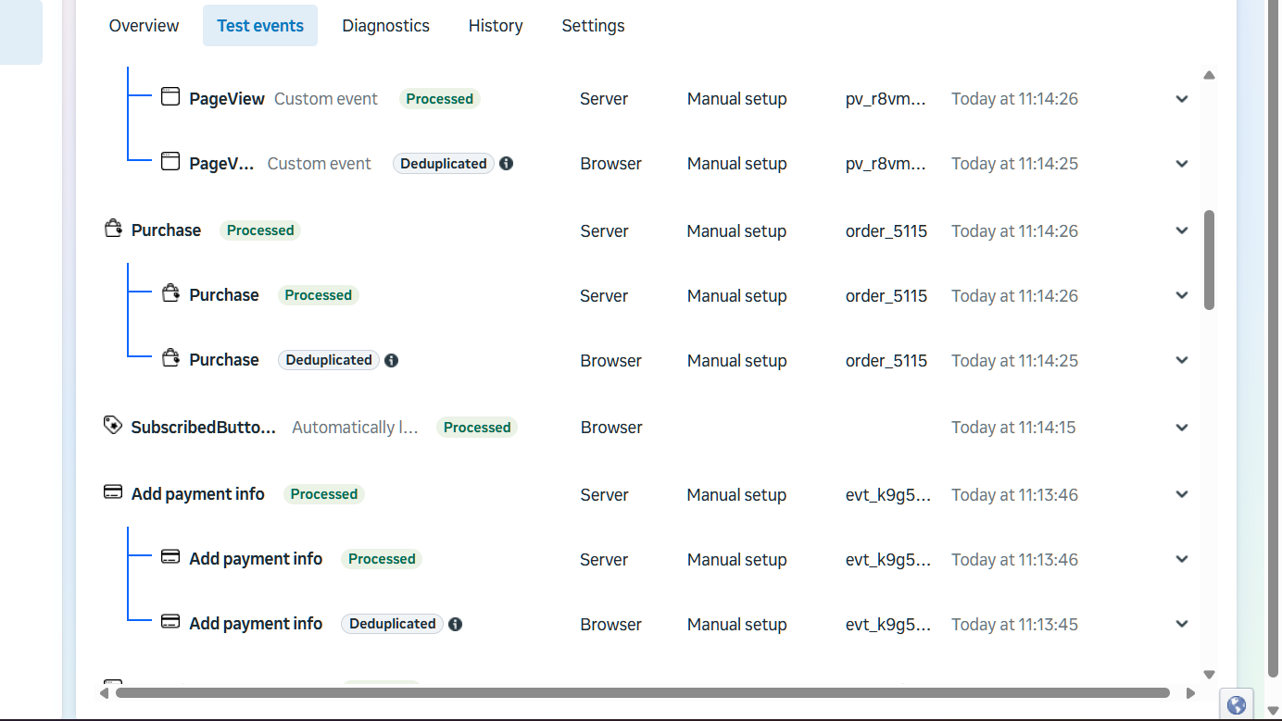Viewport: 1282px width, 721px height.
Task: Expand the Add payment info 11:13:45 row chevron
Action: coord(1182,624)
